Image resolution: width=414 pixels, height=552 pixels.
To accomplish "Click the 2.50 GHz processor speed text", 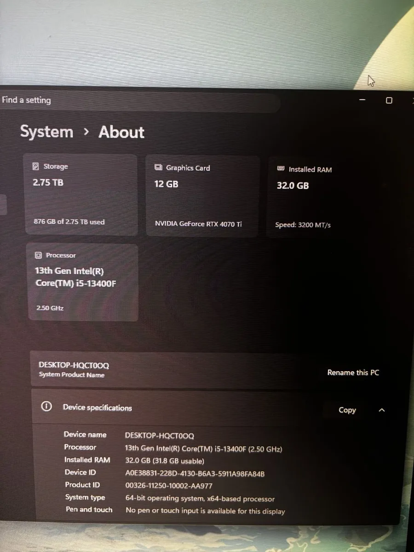I will tap(50, 308).
